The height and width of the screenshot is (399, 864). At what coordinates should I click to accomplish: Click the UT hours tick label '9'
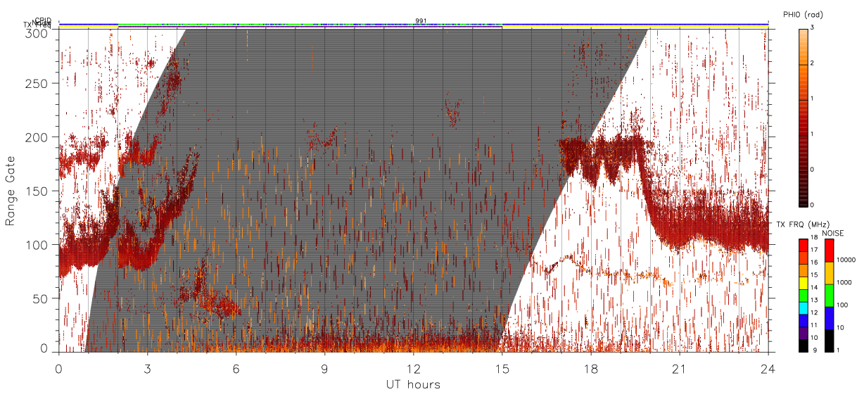pyautogui.click(x=325, y=368)
